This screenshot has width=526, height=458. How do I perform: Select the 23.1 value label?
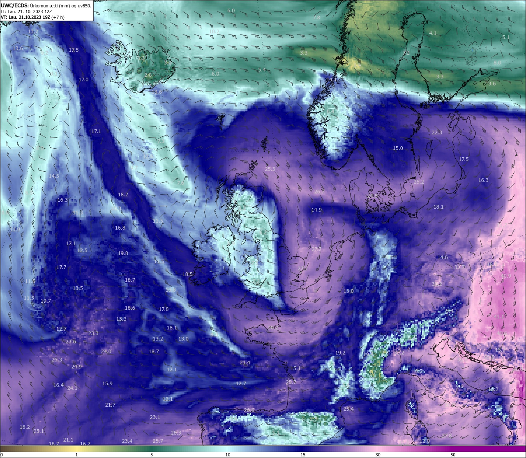155,417
